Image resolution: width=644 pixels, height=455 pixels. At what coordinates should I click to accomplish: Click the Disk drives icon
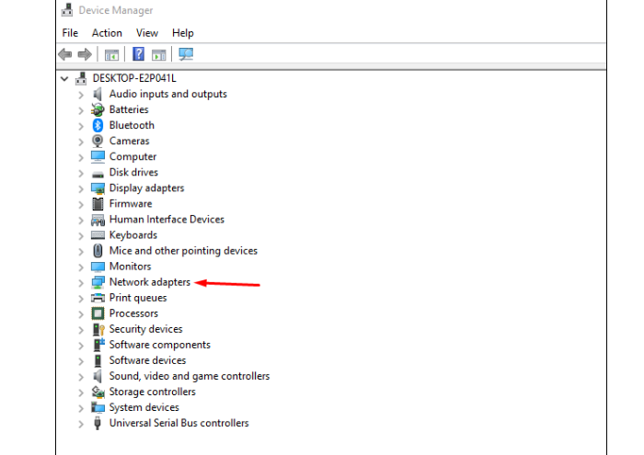(x=98, y=174)
